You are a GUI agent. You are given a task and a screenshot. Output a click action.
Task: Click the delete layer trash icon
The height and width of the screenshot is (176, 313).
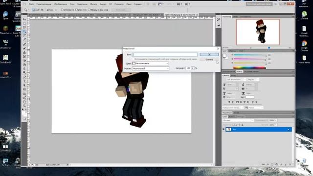pyautogui.click(x=290, y=164)
